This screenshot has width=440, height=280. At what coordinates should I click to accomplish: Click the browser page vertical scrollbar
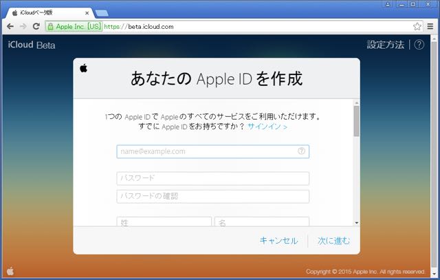434,155
